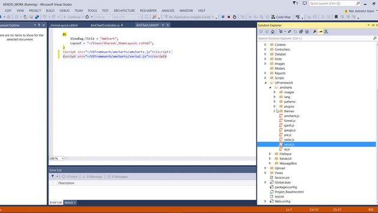Open the DEBUG menu
The height and width of the screenshot is (213, 378).
64,11
